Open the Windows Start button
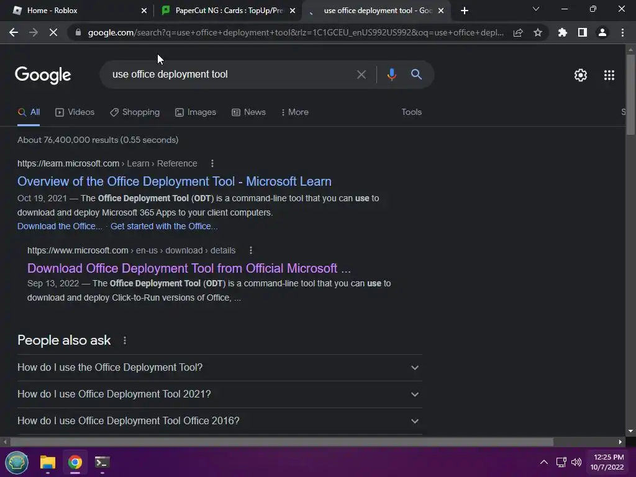Image resolution: width=636 pixels, height=477 pixels. coord(17,462)
